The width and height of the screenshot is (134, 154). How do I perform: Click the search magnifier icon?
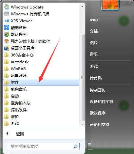coord(75,146)
